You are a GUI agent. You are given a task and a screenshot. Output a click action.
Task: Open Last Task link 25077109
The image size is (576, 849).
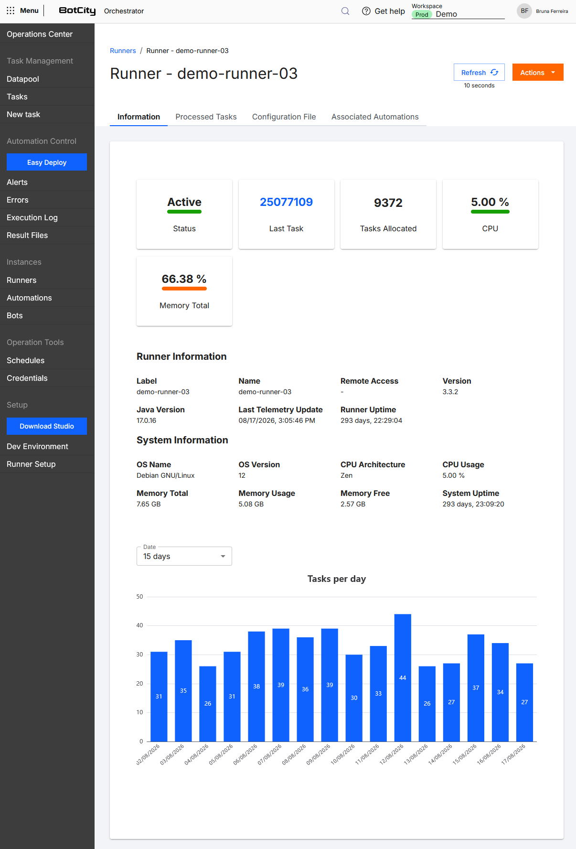pos(286,202)
